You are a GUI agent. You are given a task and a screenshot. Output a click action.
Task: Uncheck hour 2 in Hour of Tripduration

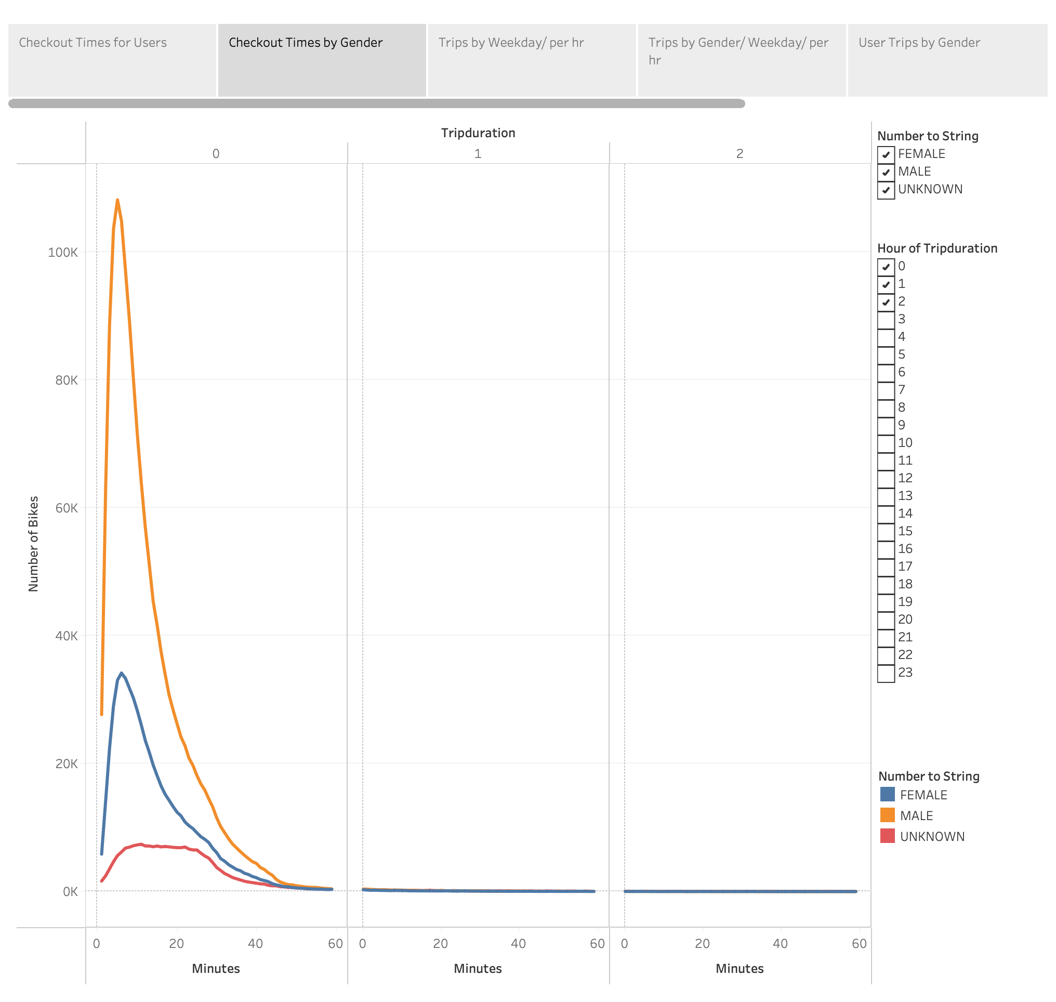[886, 302]
